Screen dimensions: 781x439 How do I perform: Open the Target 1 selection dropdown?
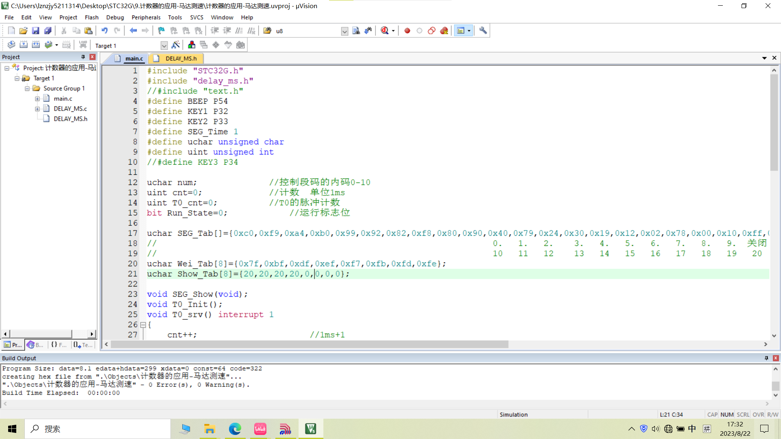(x=164, y=46)
